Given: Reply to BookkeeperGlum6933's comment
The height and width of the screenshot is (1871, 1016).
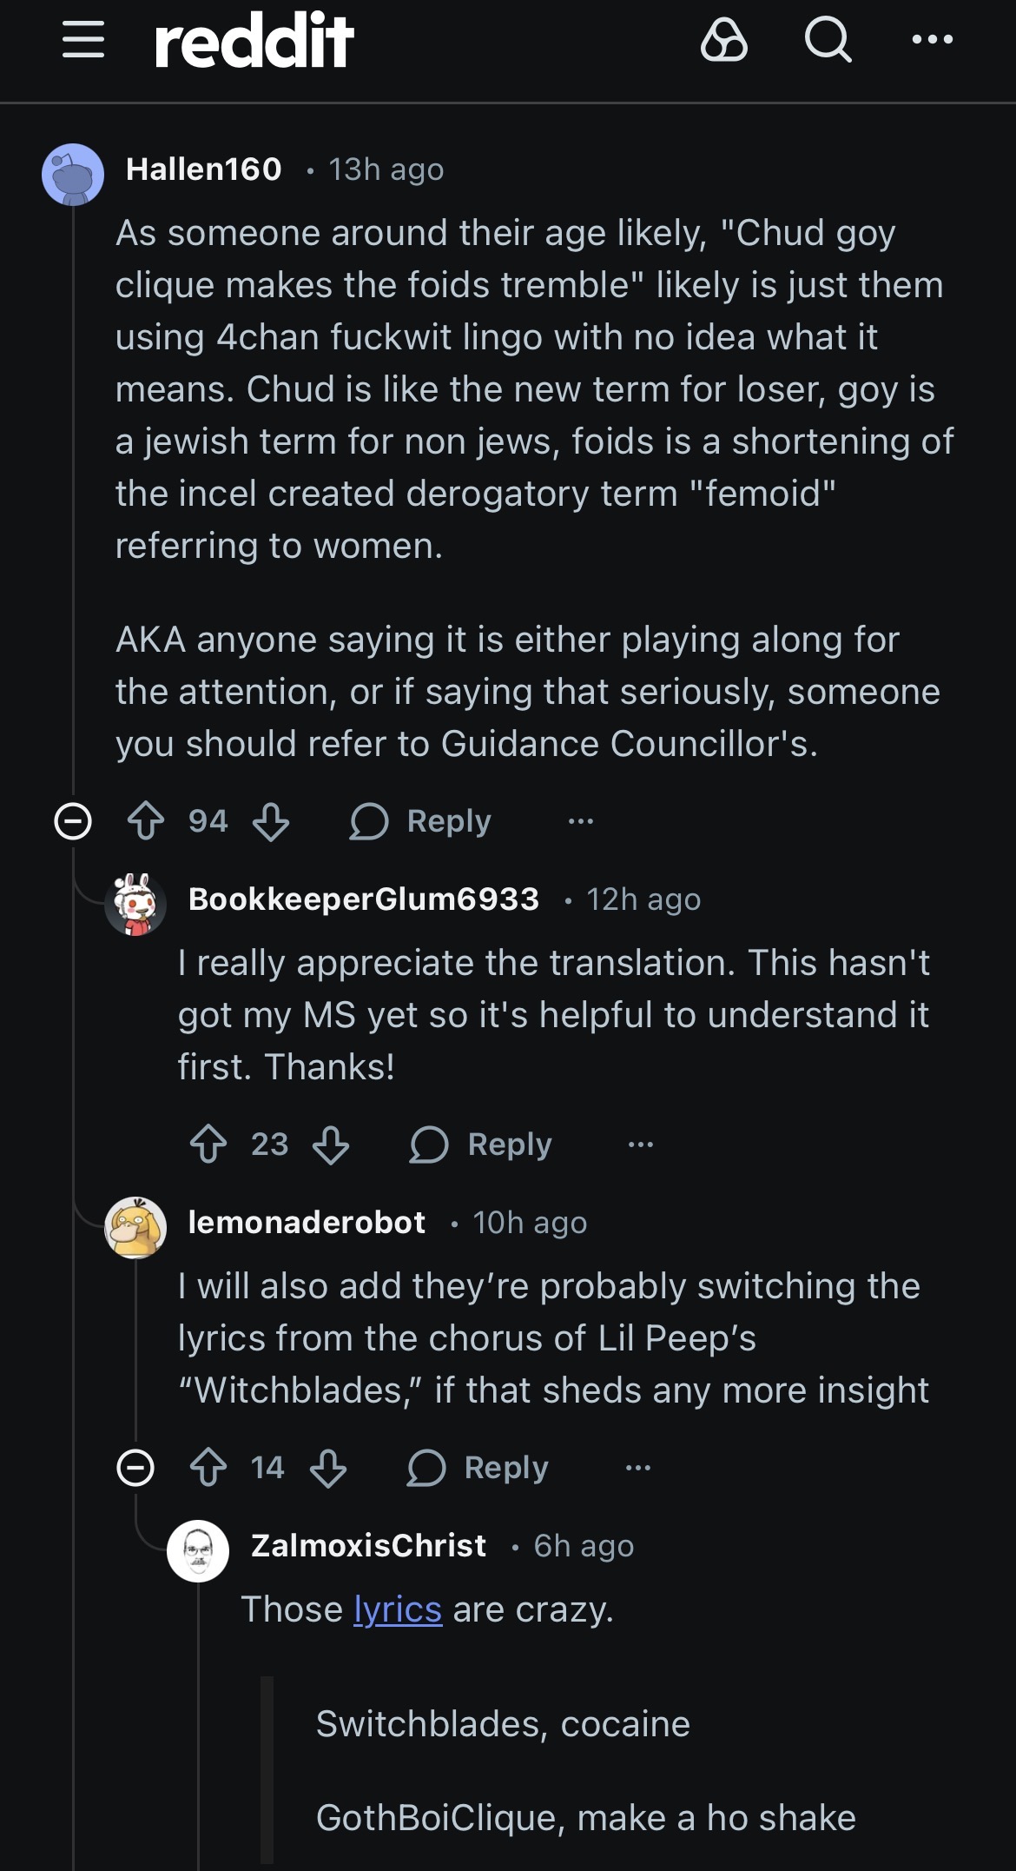Looking at the screenshot, I should (x=482, y=1144).
